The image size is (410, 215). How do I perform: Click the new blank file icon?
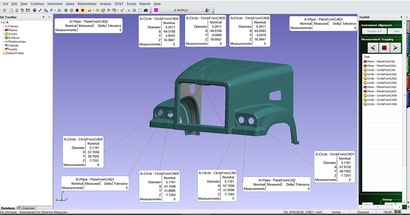(11, 10)
